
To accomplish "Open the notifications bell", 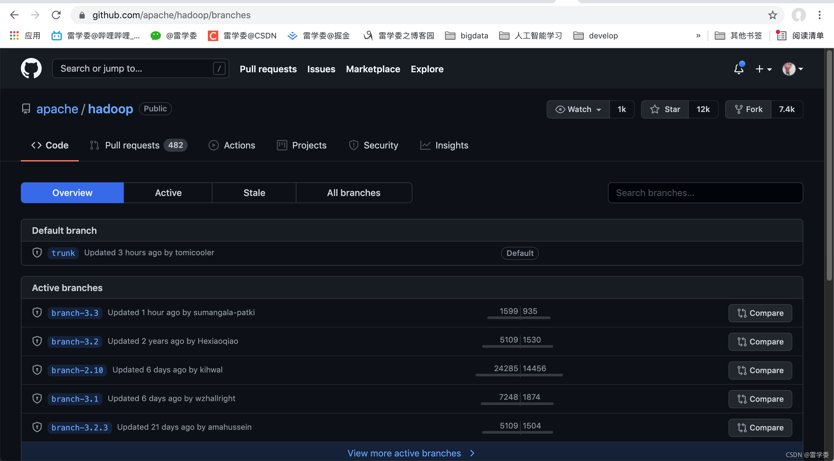I will pos(739,68).
